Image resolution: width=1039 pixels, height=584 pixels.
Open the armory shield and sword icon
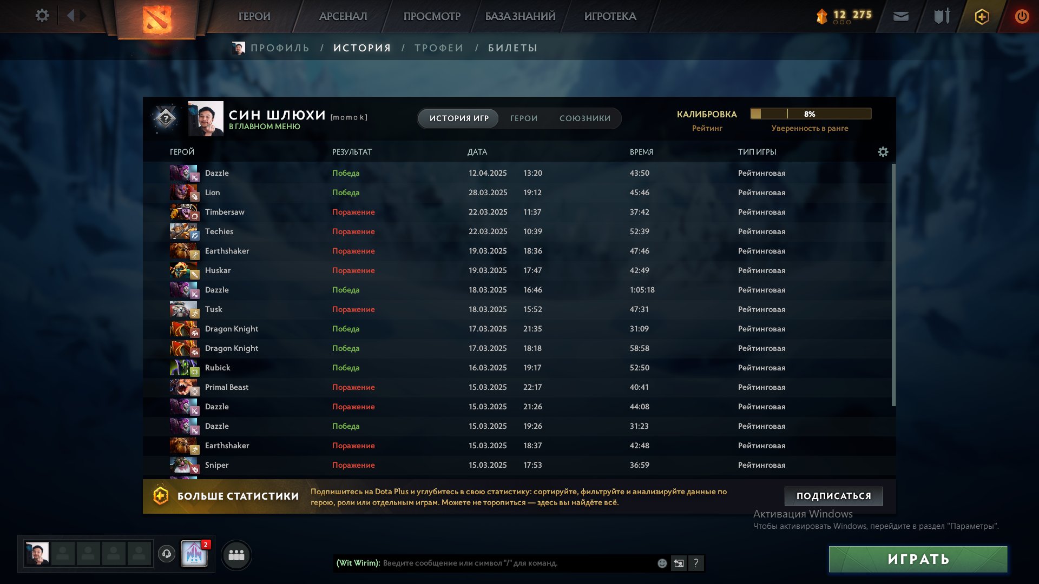(942, 16)
